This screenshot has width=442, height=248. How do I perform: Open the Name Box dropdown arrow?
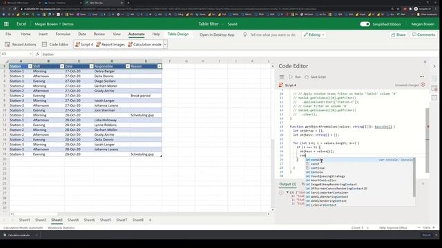(x=30, y=54)
